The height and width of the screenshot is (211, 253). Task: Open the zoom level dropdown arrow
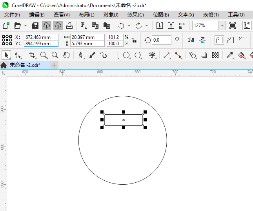pos(222,26)
